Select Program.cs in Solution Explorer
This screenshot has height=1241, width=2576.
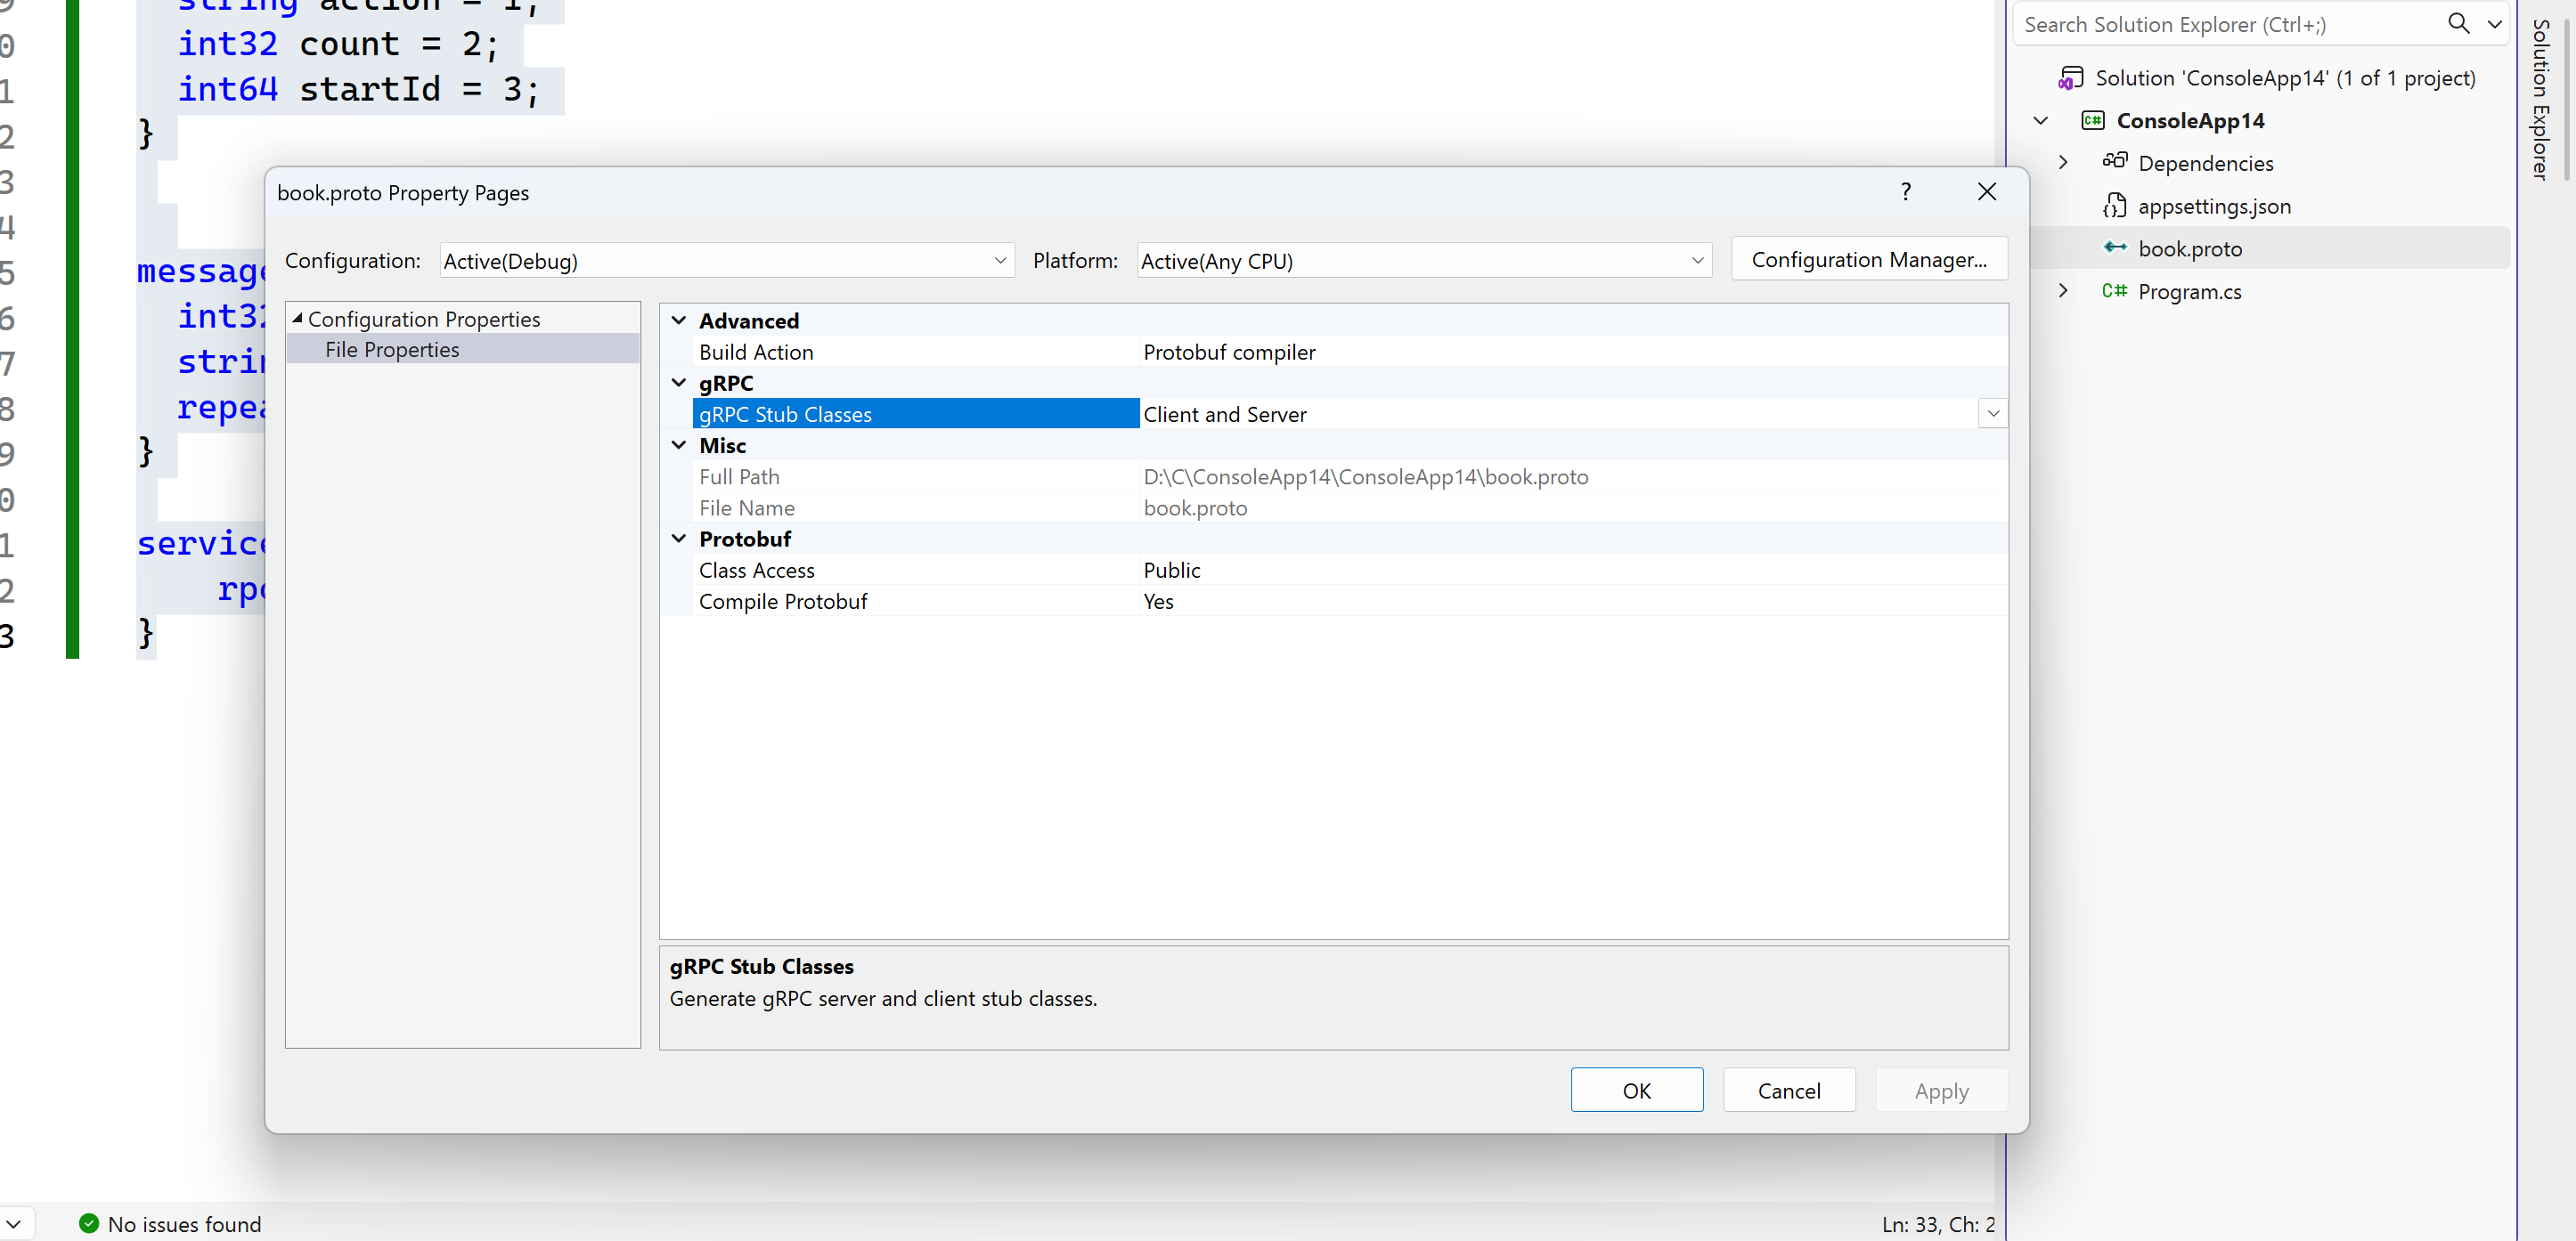[x=2189, y=292]
